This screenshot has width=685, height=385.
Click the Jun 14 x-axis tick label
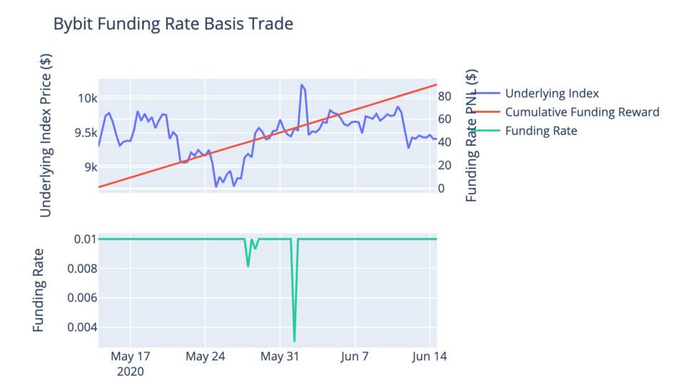[430, 356]
